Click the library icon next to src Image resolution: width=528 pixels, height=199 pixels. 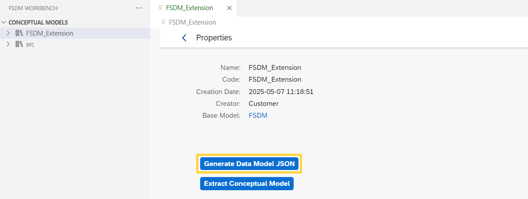point(19,44)
